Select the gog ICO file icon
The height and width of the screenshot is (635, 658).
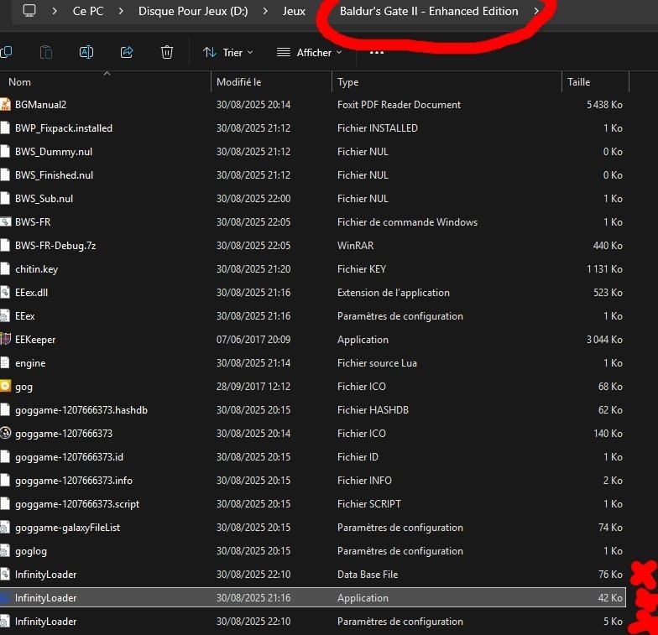(5, 386)
